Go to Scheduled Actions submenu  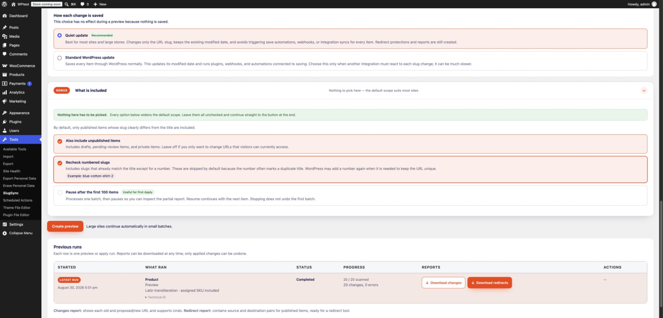point(18,200)
